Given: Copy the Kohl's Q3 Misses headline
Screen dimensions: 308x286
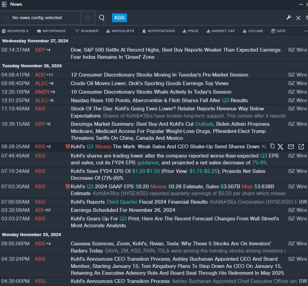Looking at the screenshot, I should 272,147.
